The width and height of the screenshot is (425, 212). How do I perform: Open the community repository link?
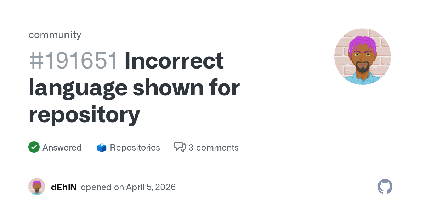(55, 35)
